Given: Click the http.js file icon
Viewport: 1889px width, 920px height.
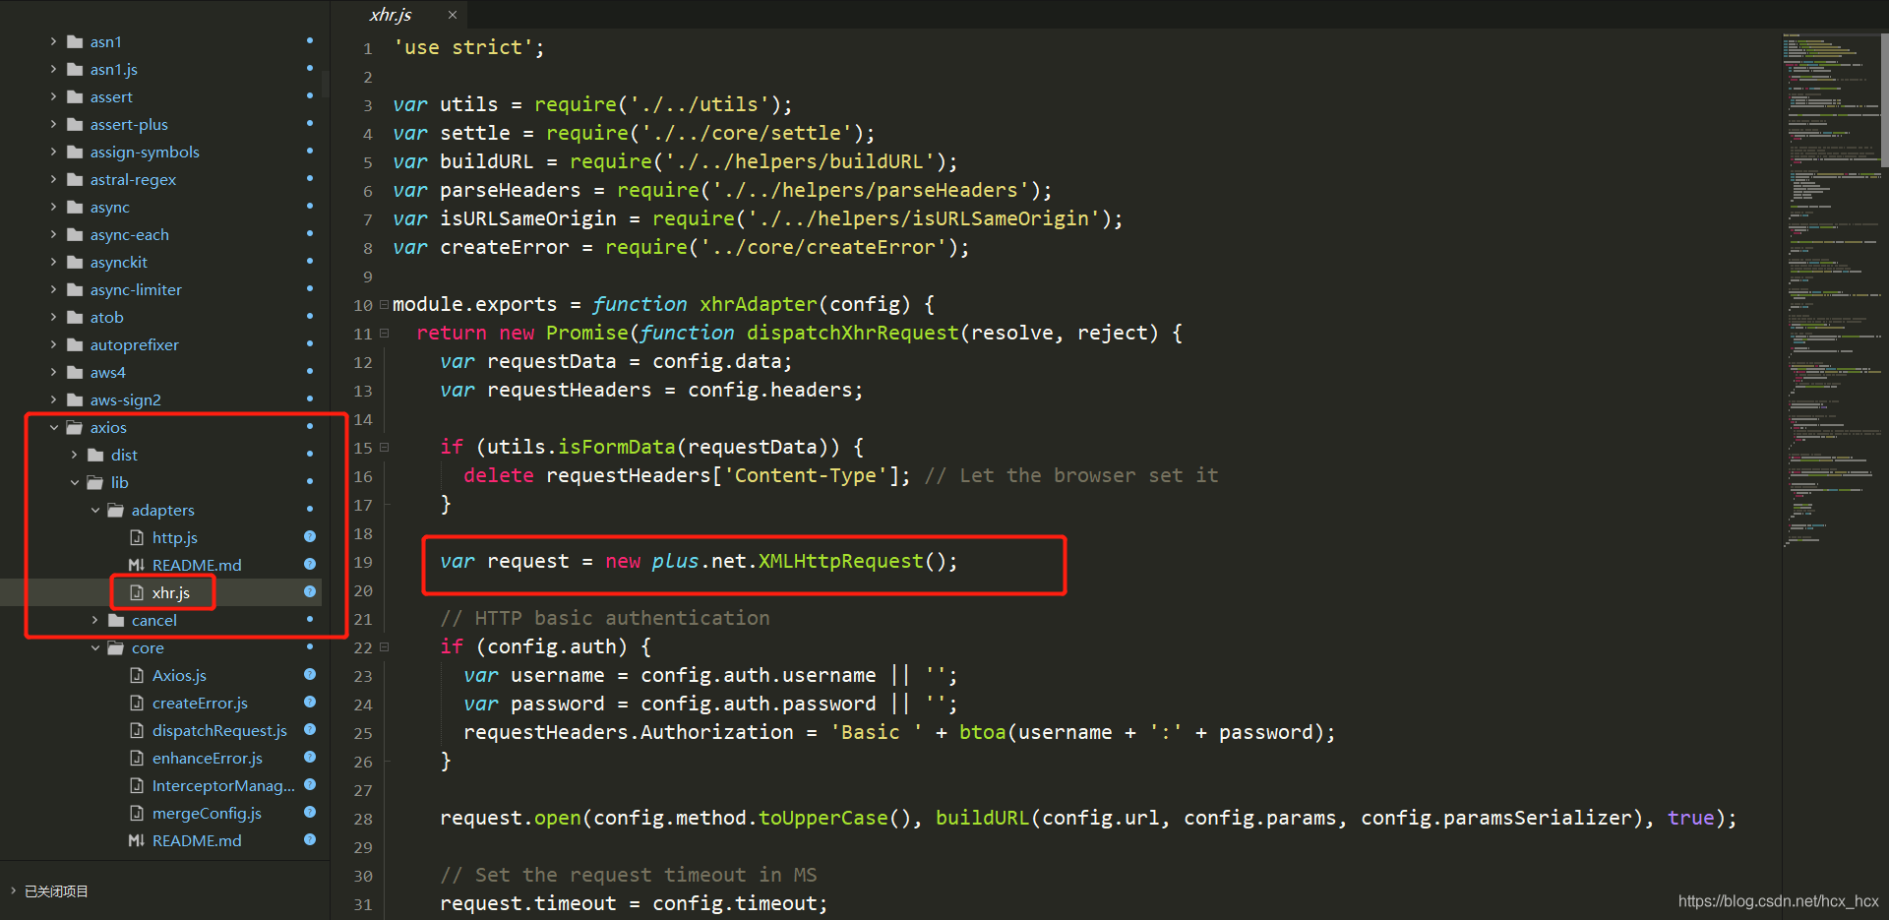Looking at the screenshot, I should click(x=137, y=537).
